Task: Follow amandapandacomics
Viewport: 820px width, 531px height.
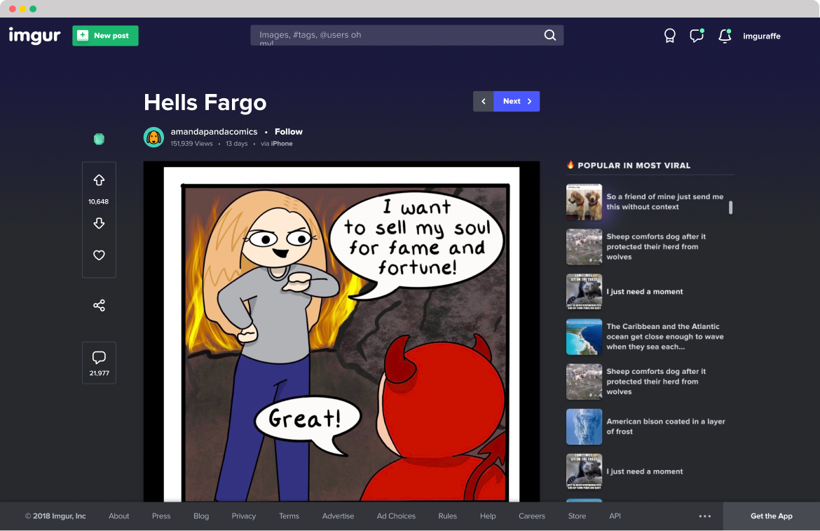Action: [288, 132]
